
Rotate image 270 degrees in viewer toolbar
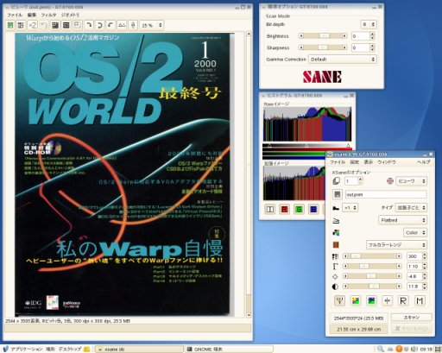tap(110, 25)
